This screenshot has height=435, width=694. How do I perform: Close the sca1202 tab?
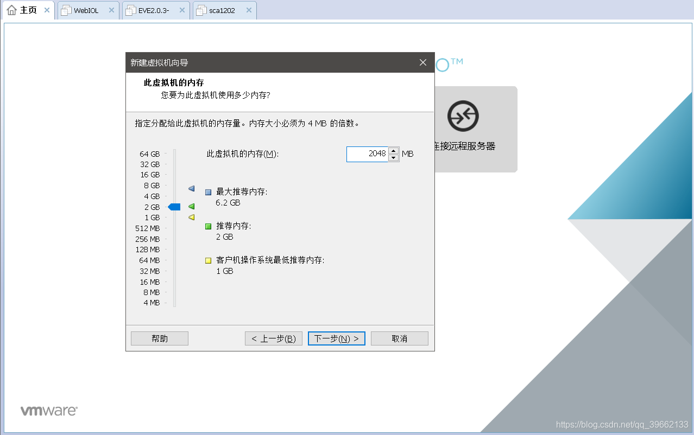(249, 10)
